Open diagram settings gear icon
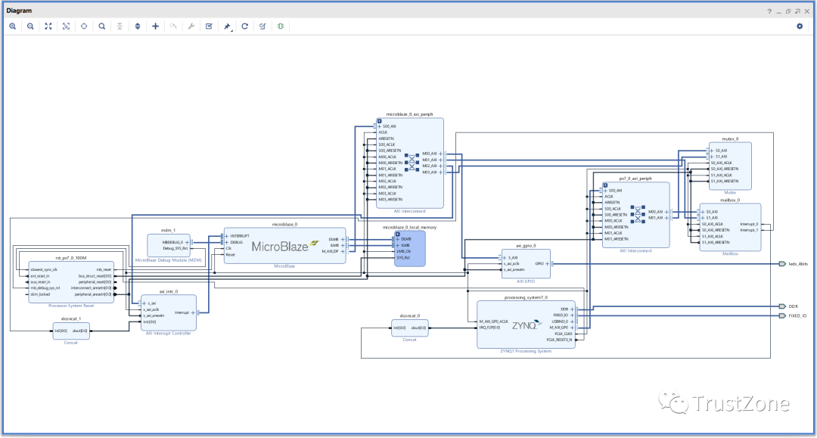This screenshot has height=438, width=817. click(800, 26)
